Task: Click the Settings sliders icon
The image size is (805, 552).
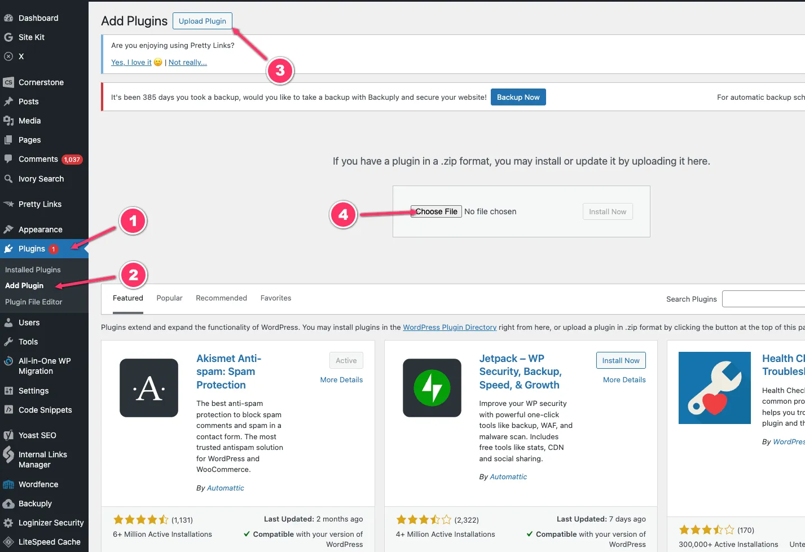Action: [x=8, y=391]
